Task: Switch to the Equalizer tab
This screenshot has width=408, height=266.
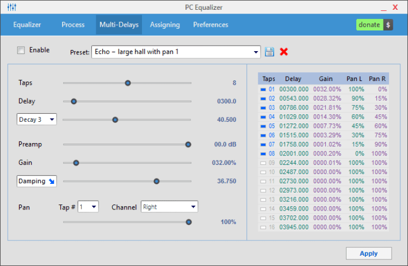Action: [27, 24]
